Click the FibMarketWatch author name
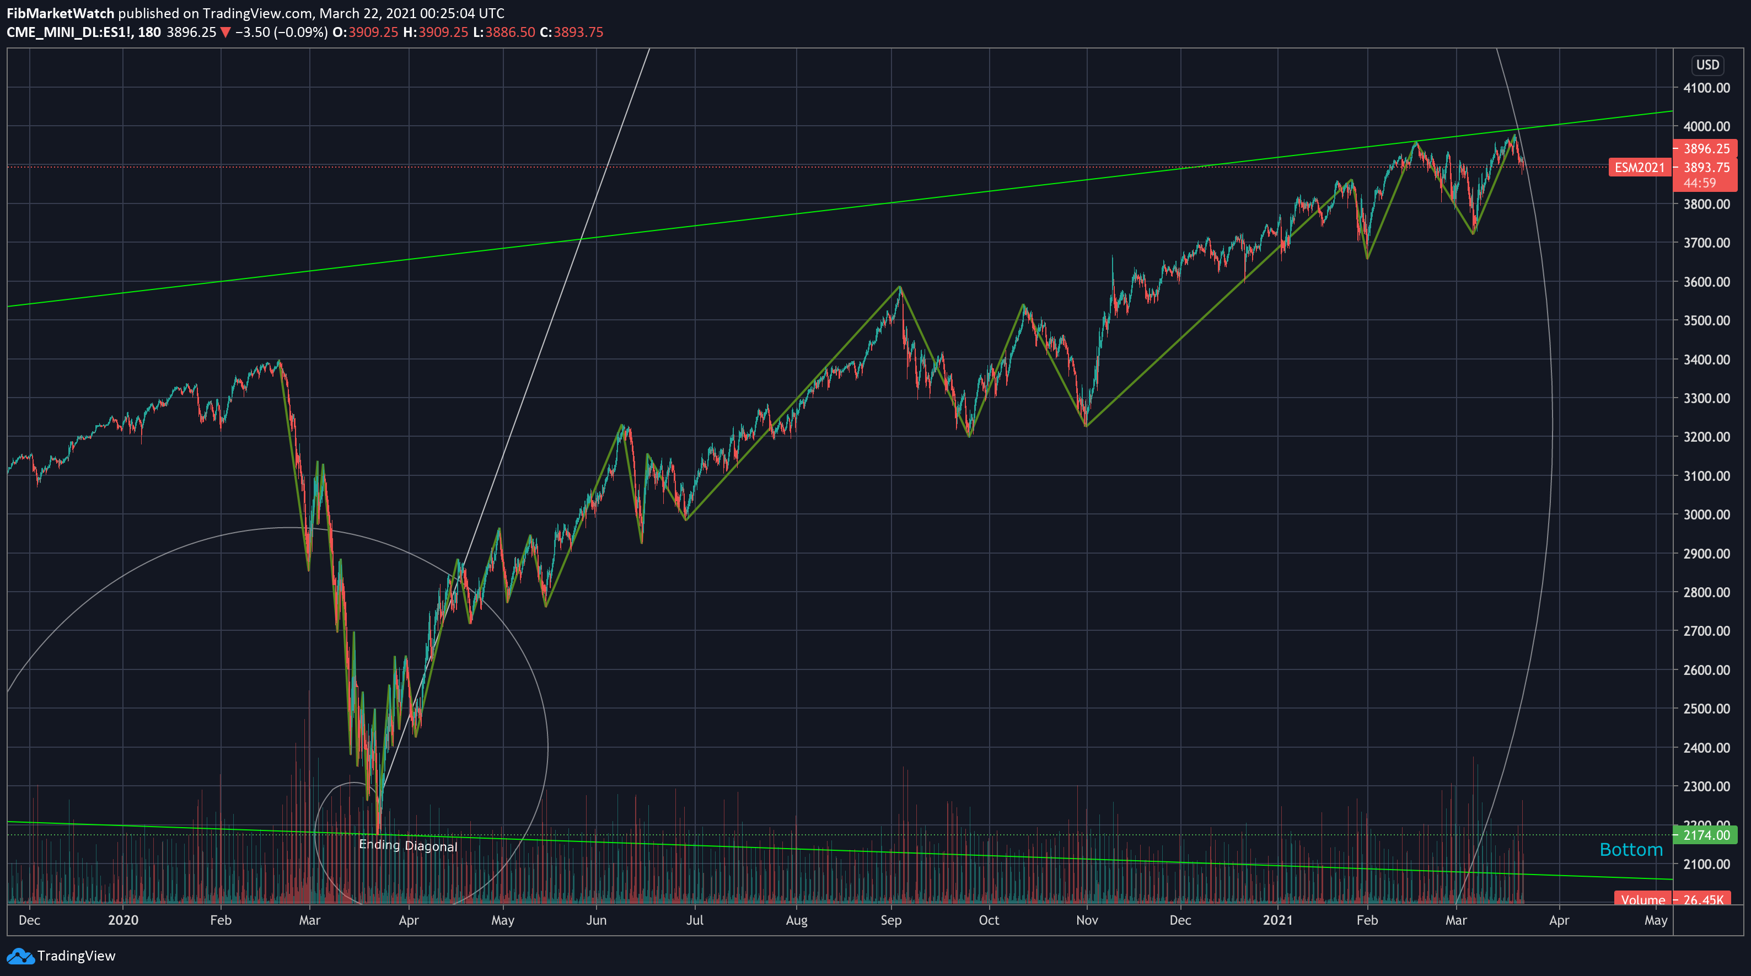This screenshot has width=1751, height=976. (x=61, y=13)
